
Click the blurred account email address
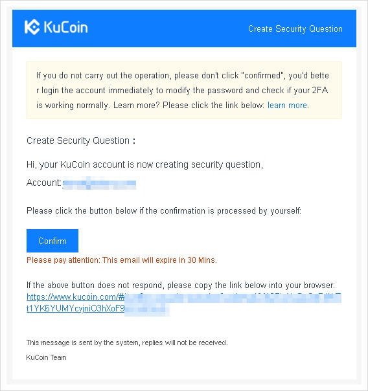point(100,183)
